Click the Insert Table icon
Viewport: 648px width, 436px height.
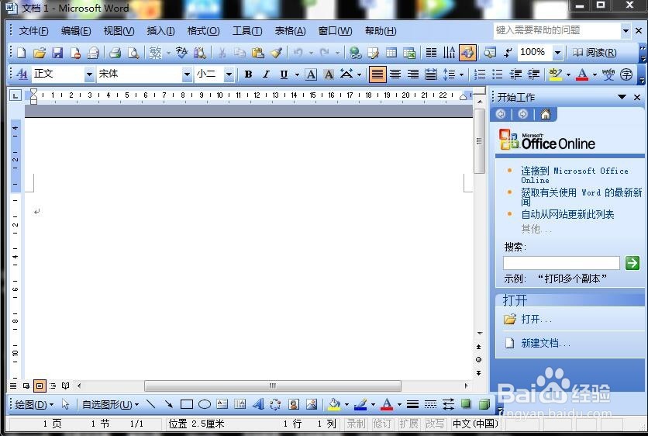(391, 53)
